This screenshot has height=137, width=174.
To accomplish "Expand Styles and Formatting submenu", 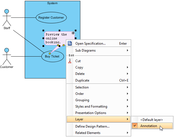I will [x=99, y=106].
